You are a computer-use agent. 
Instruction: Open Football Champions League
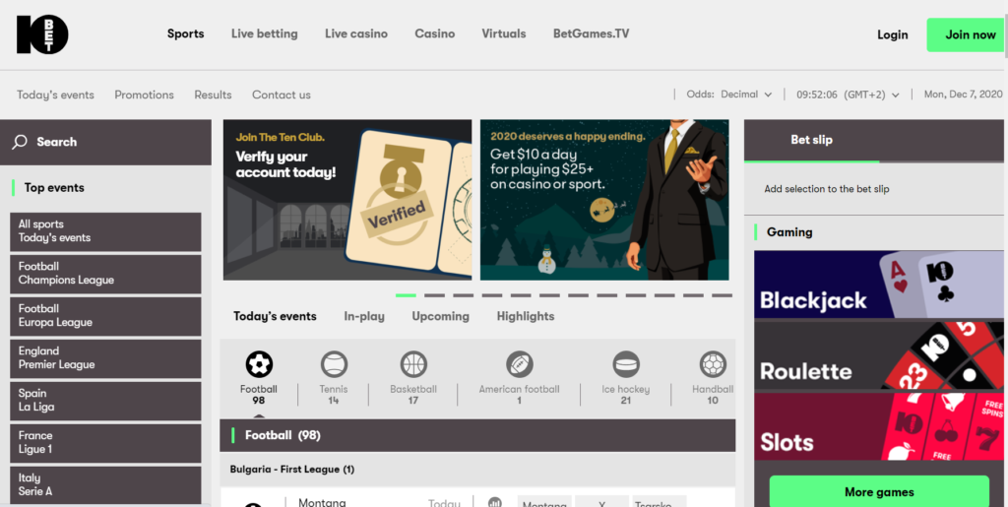tap(105, 274)
